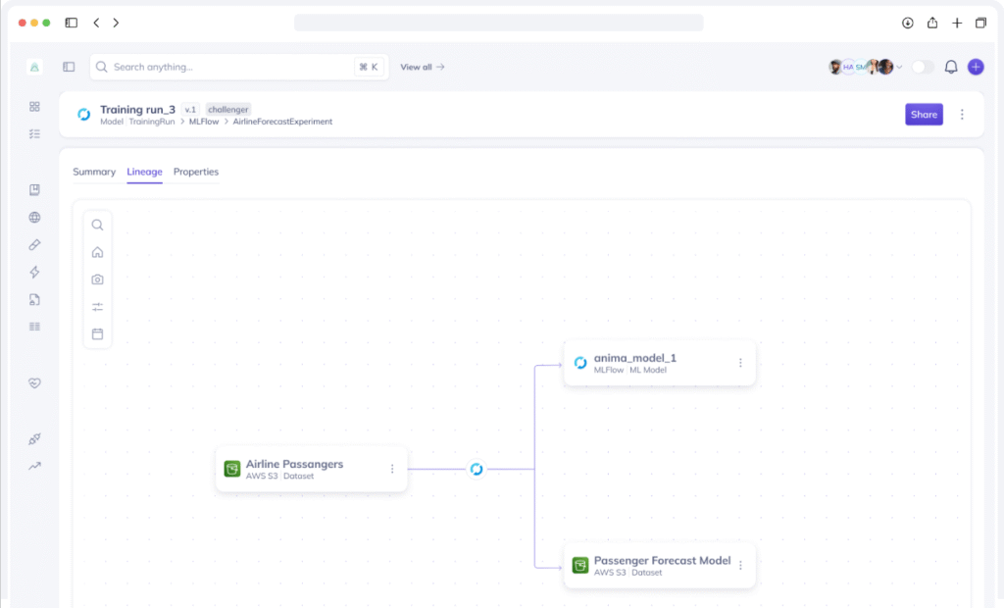This screenshot has height=608, width=1004.
Task: Expand the user account dropdown chevron
Action: [900, 67]
